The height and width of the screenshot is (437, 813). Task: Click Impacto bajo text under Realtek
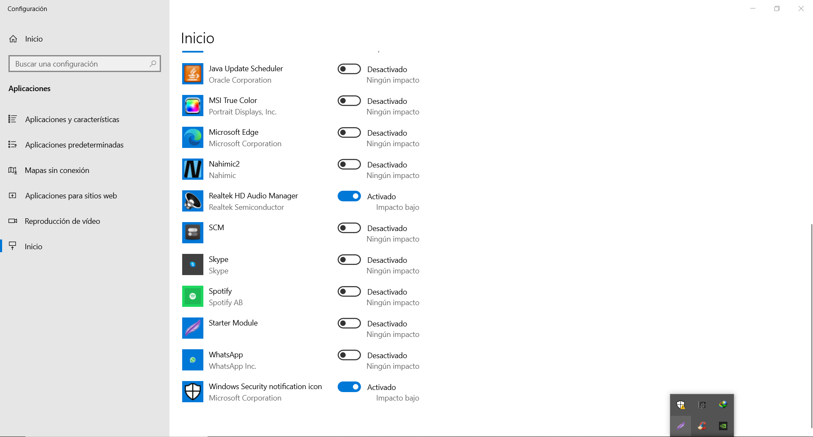pyautogui.click(x=397, y=207)
